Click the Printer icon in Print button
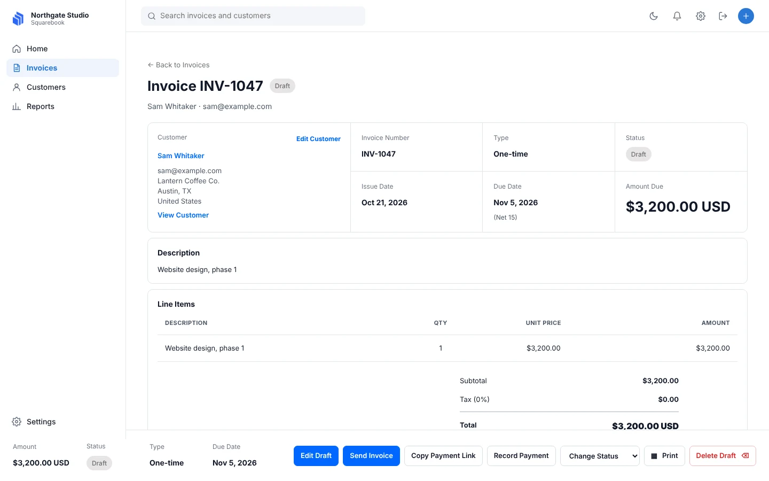The image size is (769, 481). [654, 456]
